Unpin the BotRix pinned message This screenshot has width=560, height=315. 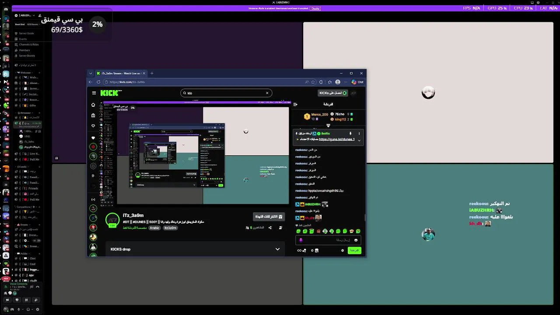click(x=350, y=133)
